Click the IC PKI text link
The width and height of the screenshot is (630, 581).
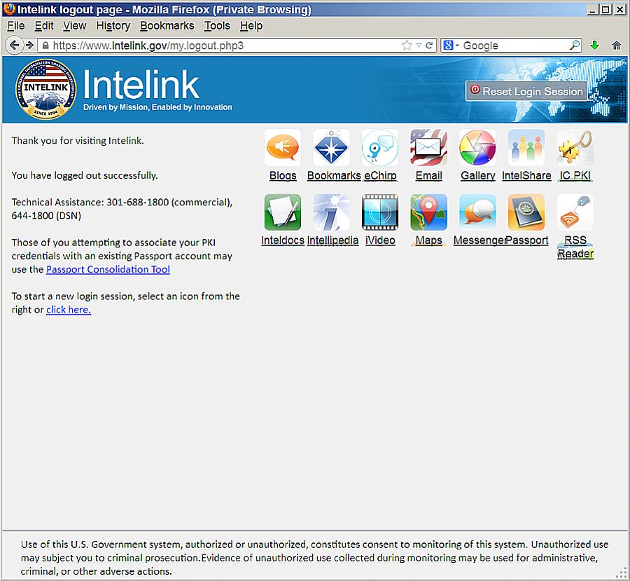(575, 176)
